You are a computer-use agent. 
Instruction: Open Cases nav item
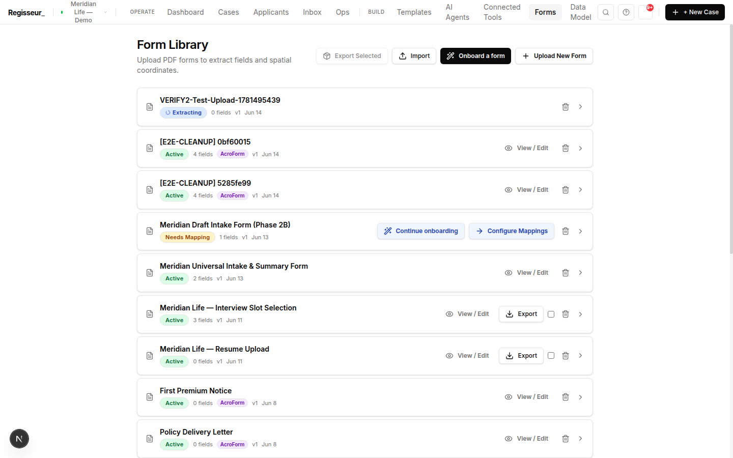click(229, 12)
